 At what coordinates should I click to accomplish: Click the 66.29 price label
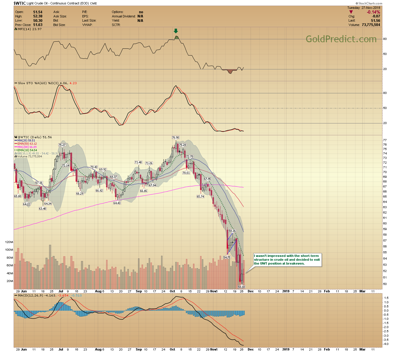click(80, 194)
